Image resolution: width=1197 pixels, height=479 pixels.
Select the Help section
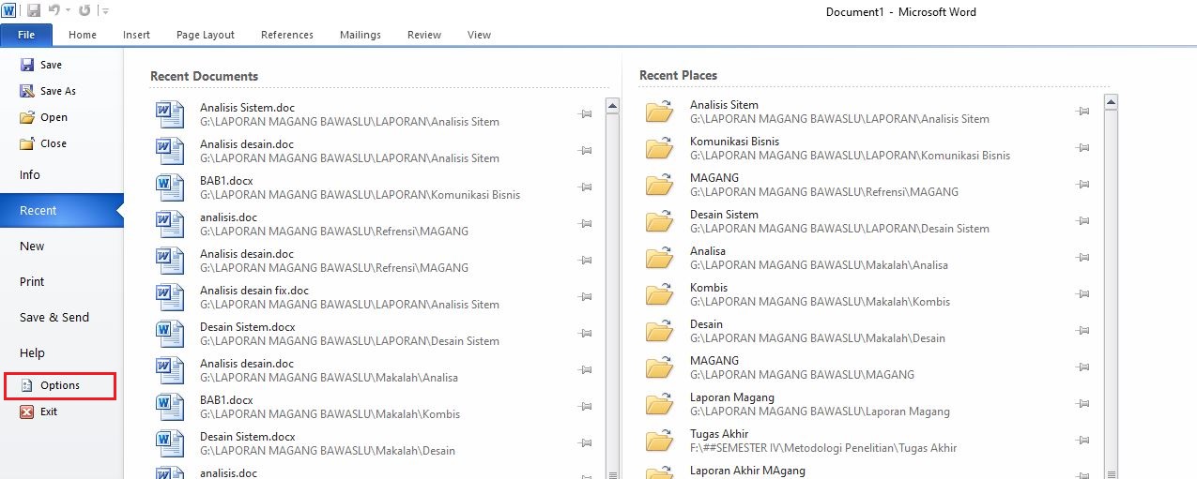click(61, 353)
